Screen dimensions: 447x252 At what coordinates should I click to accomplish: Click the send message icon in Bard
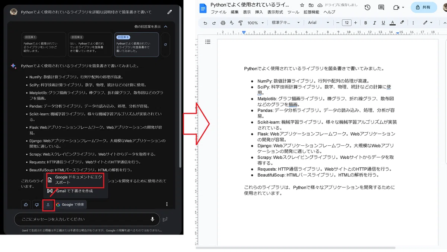165,219
